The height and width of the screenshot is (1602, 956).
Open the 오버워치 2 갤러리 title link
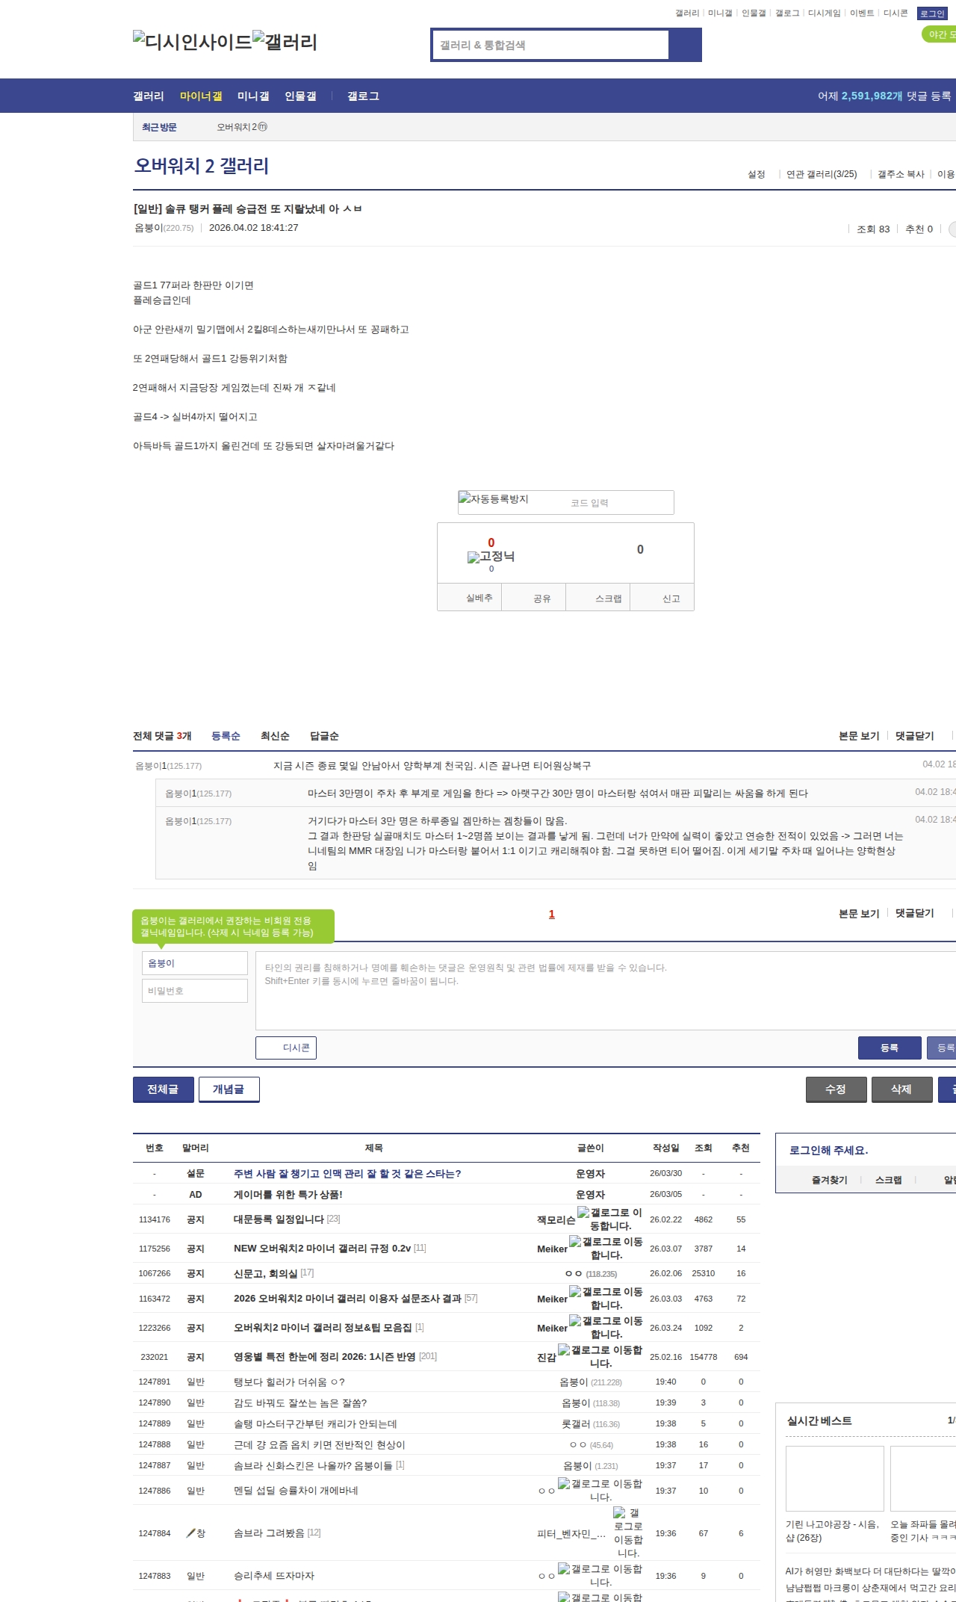[x=202, y=166]
